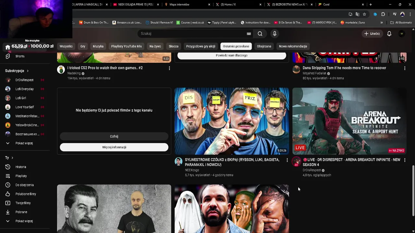Expand the Ty section chevron
Screen dimensions: 415x233
[x=12, y=158]
